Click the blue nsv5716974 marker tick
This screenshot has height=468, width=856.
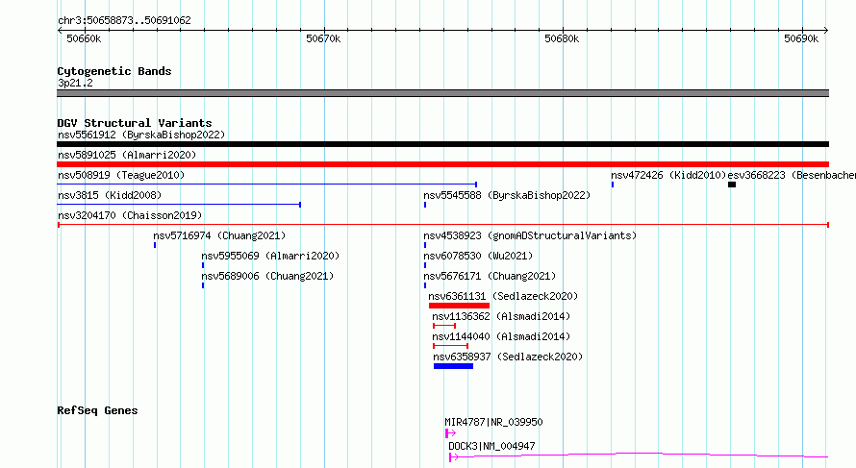pyautogui.click(x=155, y=245)
